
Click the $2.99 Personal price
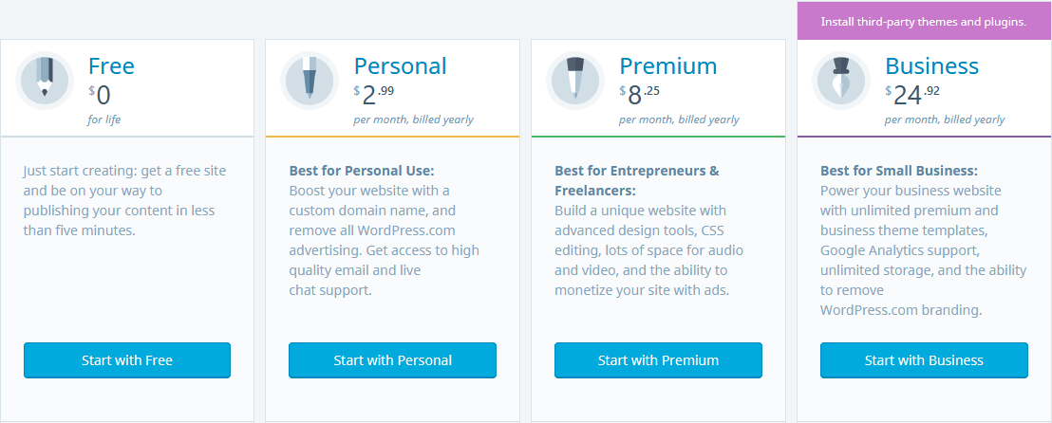tap(374, 96)
